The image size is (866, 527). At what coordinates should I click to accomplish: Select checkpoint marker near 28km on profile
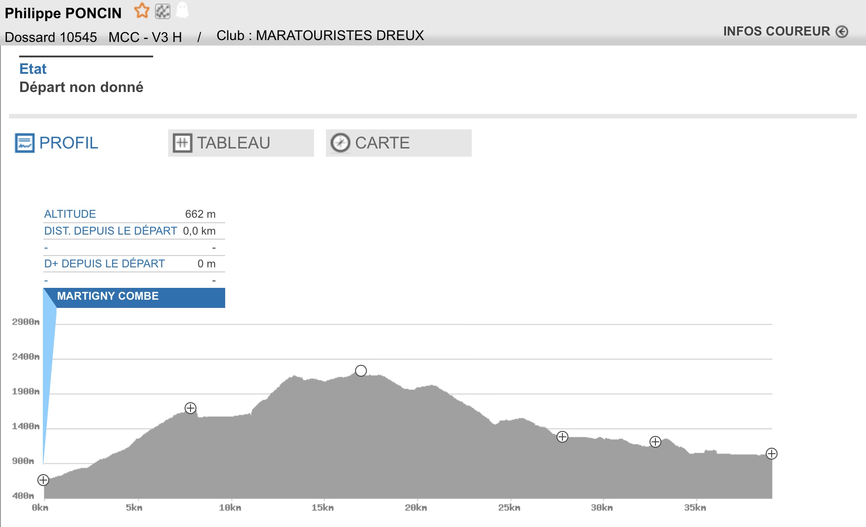(562, 437)
